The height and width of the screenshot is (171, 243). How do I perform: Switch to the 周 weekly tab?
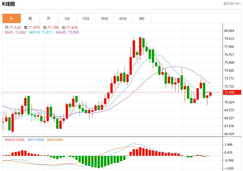pos(30,19)
